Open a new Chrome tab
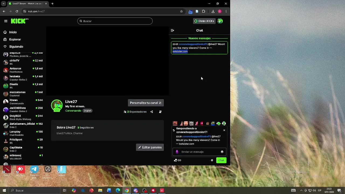This screenshot has width=345, height=194. click(53, 4)
